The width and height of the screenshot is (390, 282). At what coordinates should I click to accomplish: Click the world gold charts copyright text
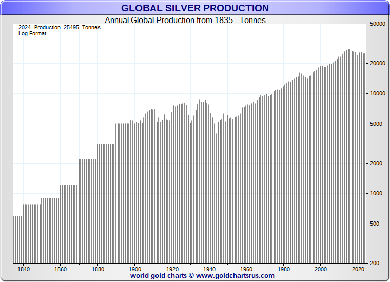point(162,276)
